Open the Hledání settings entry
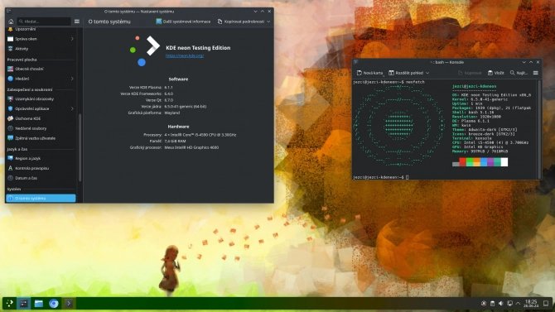 [41, 79]
